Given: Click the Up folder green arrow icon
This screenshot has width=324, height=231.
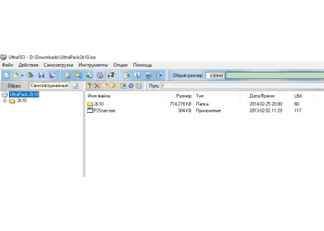Looking at the screenshot, I should [89, 86].
